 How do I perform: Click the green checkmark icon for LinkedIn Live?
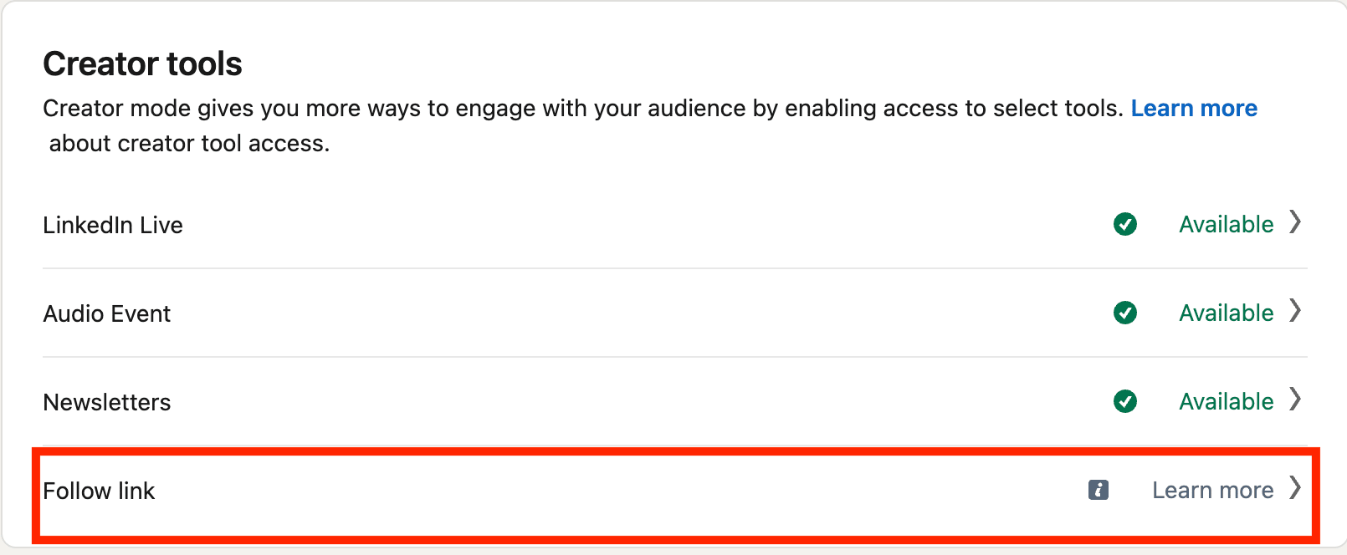coord(1125,224)
